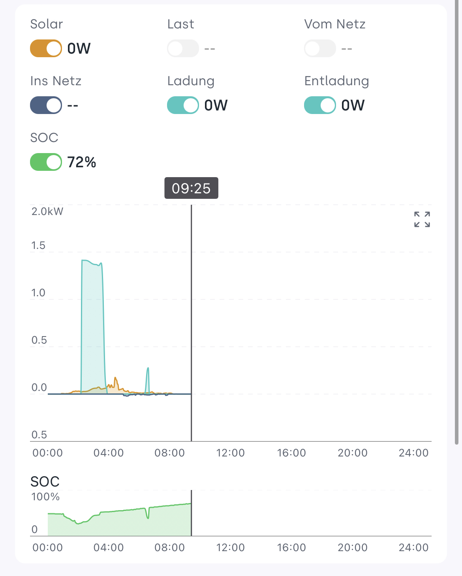Click the SOC chart heading
This screenshot has height=576, width=462.
pos(45,481)
